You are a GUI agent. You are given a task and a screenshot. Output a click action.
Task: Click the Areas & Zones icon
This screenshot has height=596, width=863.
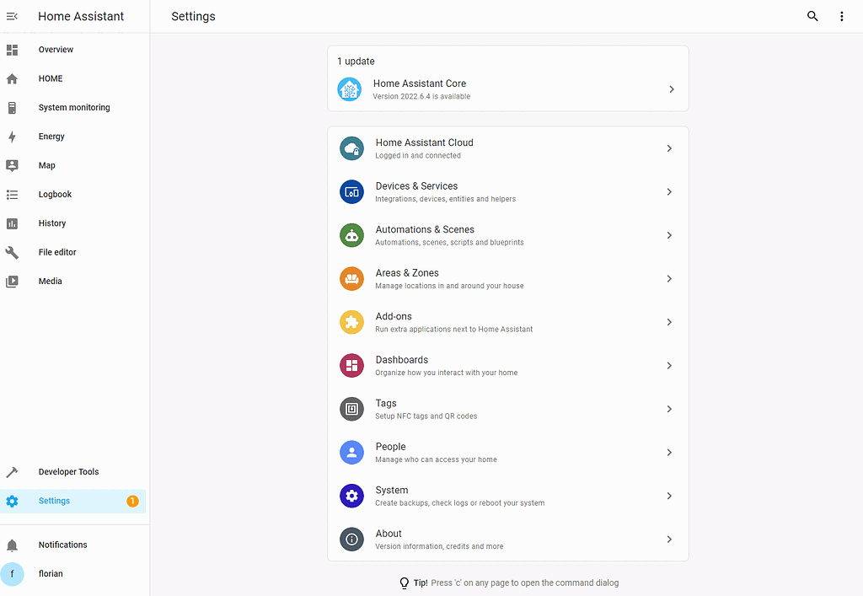click(351, 278)
